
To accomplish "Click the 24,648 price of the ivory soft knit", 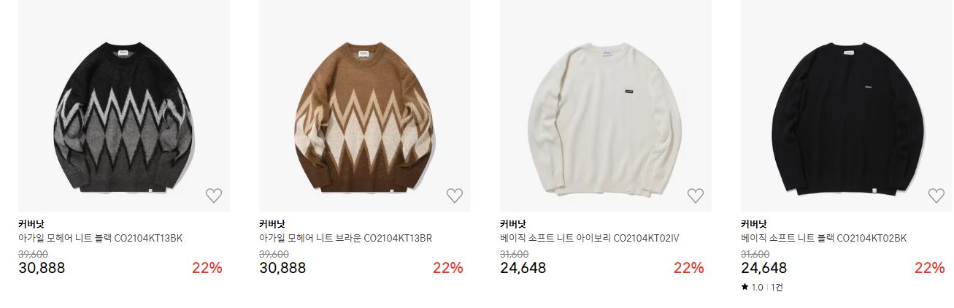I will [x=523, y=268].
